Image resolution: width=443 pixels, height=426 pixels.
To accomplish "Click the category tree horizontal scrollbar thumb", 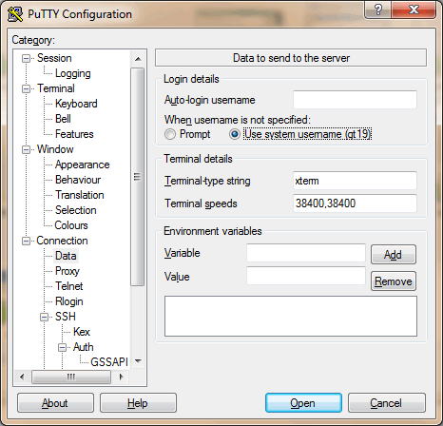I will tap(71, 377).
